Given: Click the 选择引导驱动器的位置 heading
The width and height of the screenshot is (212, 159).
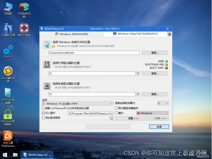Looking at the screenshot, I should tap(66, 63).
